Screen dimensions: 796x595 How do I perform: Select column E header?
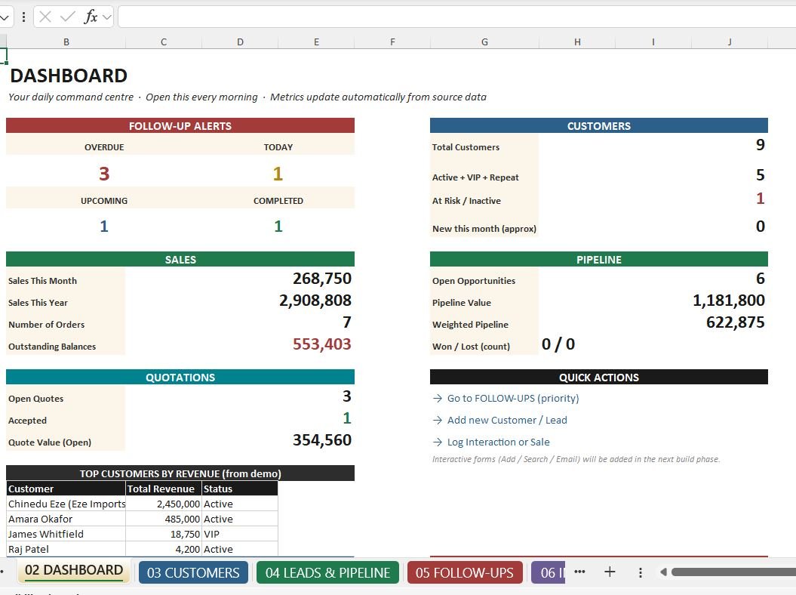(316, 42)
